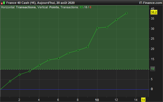Click the 35 label on vertical axis
The height and width of the screenshot is (102, 163).
click(x=153, y=19)
